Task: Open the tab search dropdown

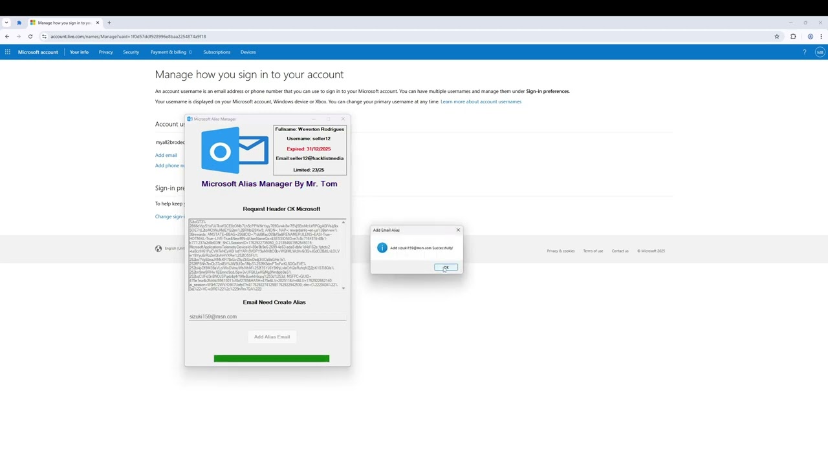Action: click(x=6, y=23)
